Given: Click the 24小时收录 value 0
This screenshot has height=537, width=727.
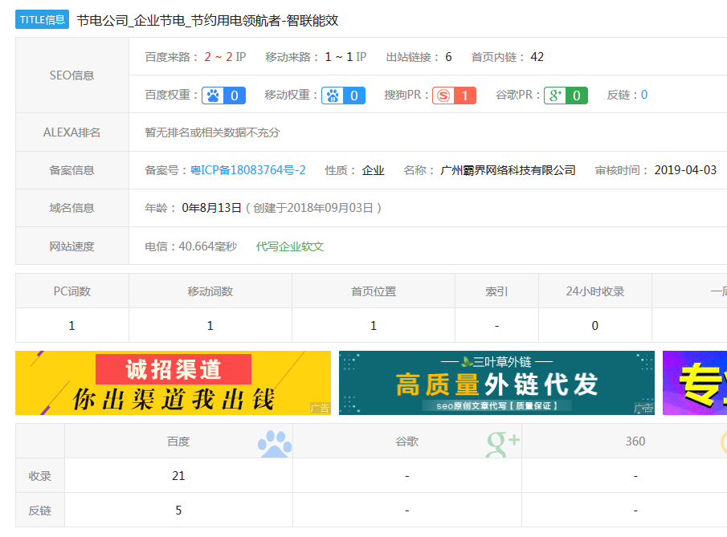Looking at the screenshot, I should [595, 326].
